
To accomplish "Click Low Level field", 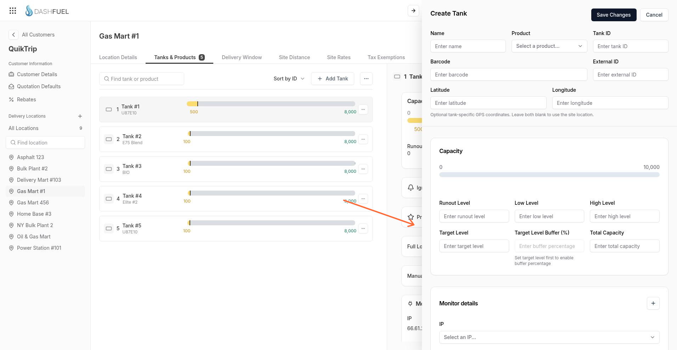I will point(549,216).
